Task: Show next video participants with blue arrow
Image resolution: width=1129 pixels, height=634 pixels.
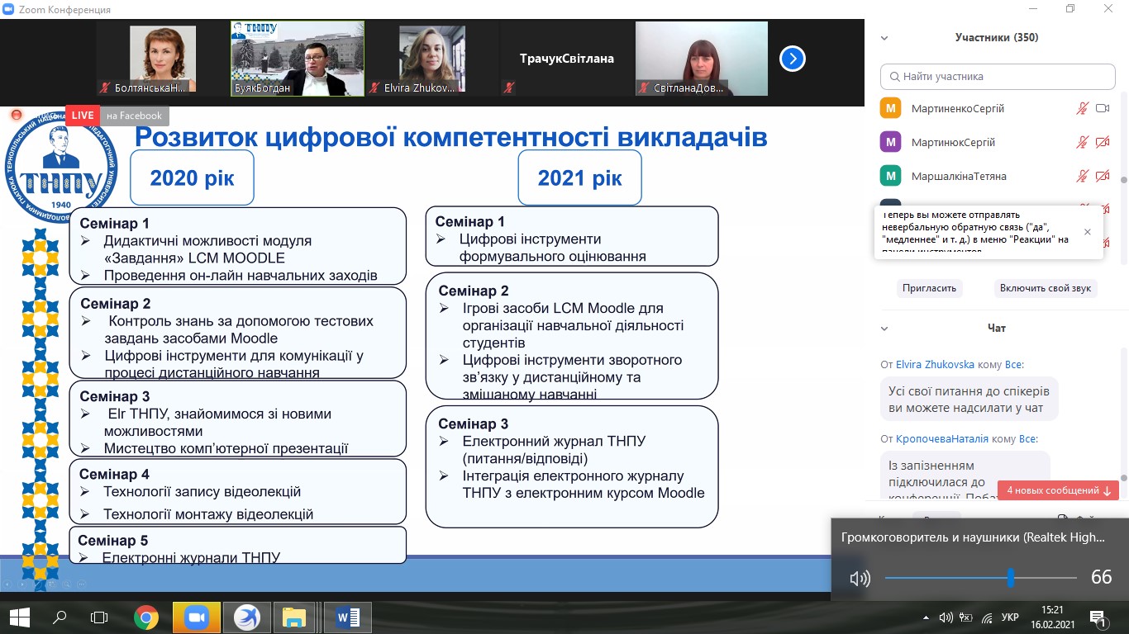Action: (793, 59)
